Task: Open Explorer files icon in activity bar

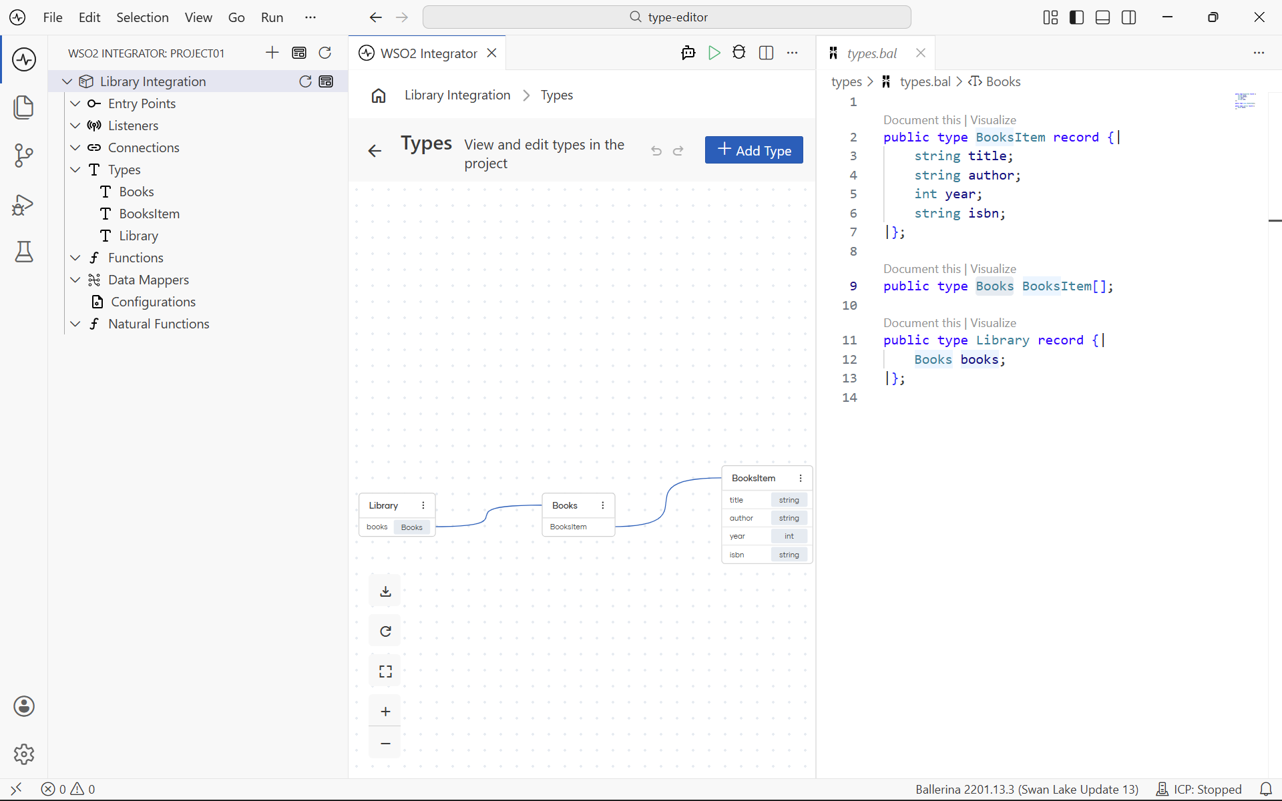Action: coord(24,107)
